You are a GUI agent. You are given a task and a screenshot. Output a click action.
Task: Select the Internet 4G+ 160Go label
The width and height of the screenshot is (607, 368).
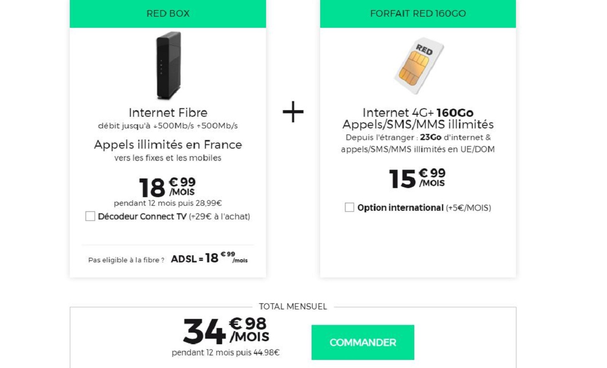click(x=416, y=112)
